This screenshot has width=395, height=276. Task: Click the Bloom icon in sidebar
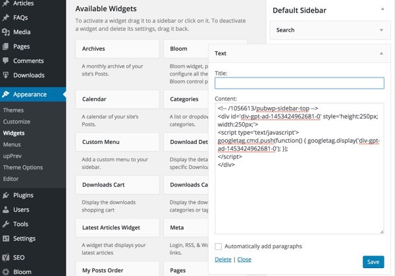coord(5,271)
